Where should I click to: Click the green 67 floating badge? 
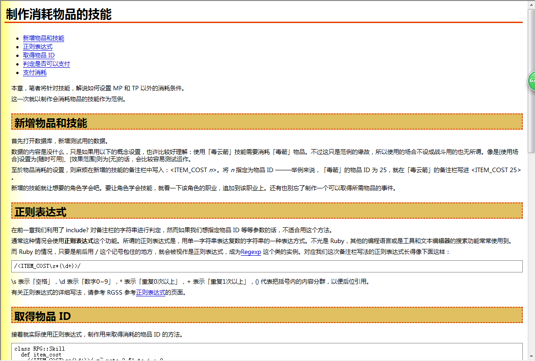(531, 81)
